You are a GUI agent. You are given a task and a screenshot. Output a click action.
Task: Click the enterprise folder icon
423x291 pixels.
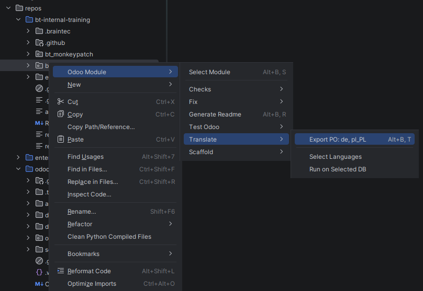pyautogui.click(x=29, y=157)
